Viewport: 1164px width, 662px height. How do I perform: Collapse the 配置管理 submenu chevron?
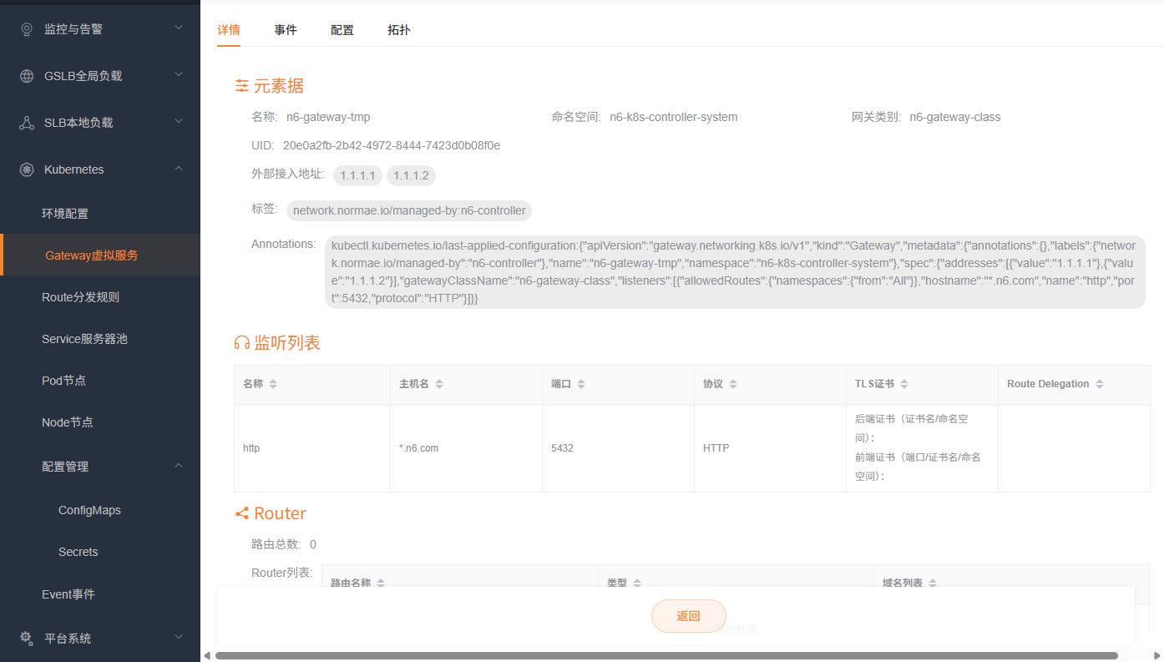(x=179, y=466)
